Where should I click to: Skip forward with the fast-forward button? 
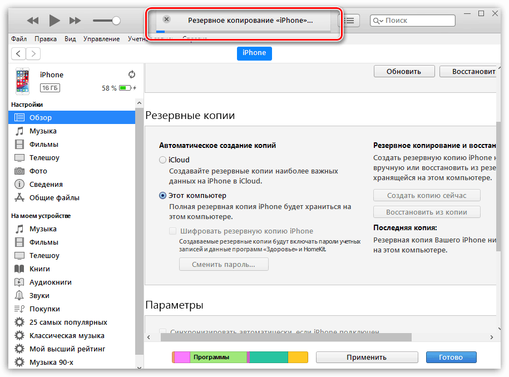75,21
